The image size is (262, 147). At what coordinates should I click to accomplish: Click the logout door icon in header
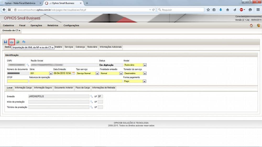click(258, 26)
